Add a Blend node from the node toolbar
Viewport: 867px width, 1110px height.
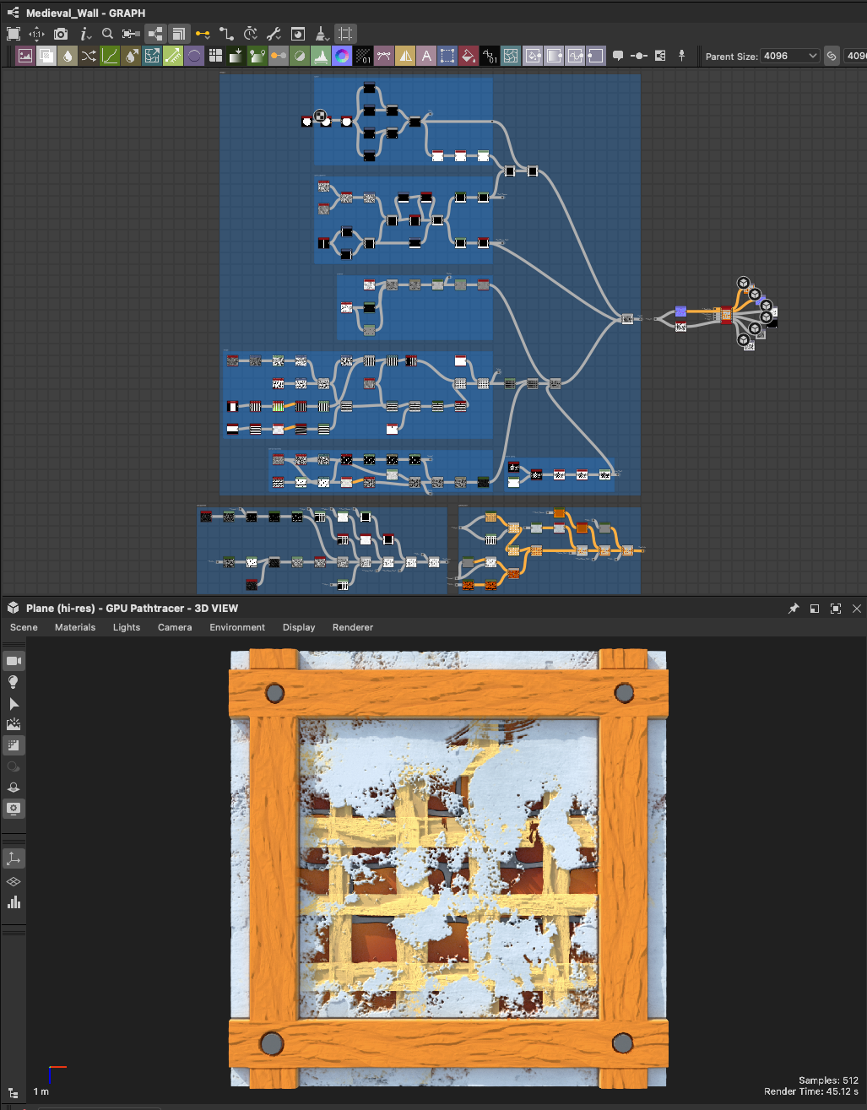coord(46,56)
